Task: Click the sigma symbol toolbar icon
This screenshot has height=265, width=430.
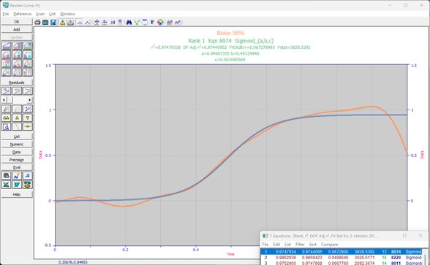Action: coord(152,22)
